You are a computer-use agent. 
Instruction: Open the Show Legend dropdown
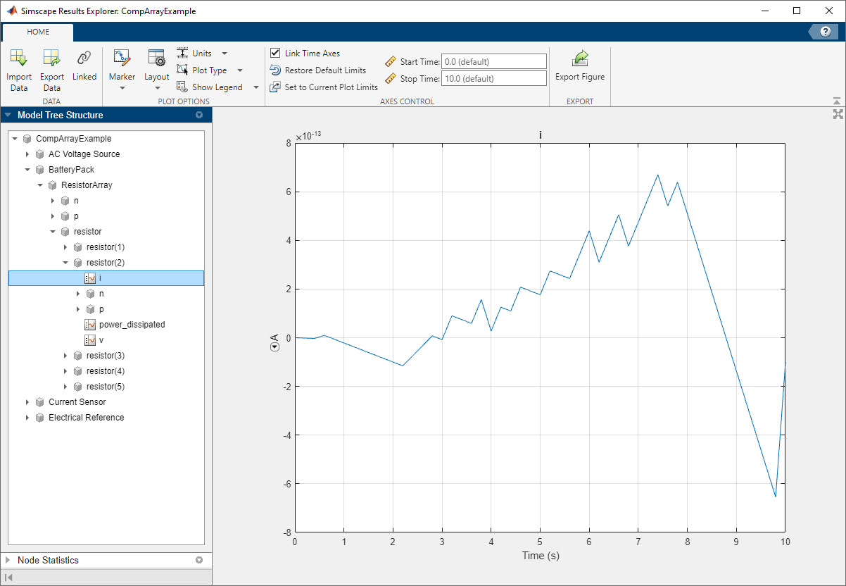pos(255,87)
